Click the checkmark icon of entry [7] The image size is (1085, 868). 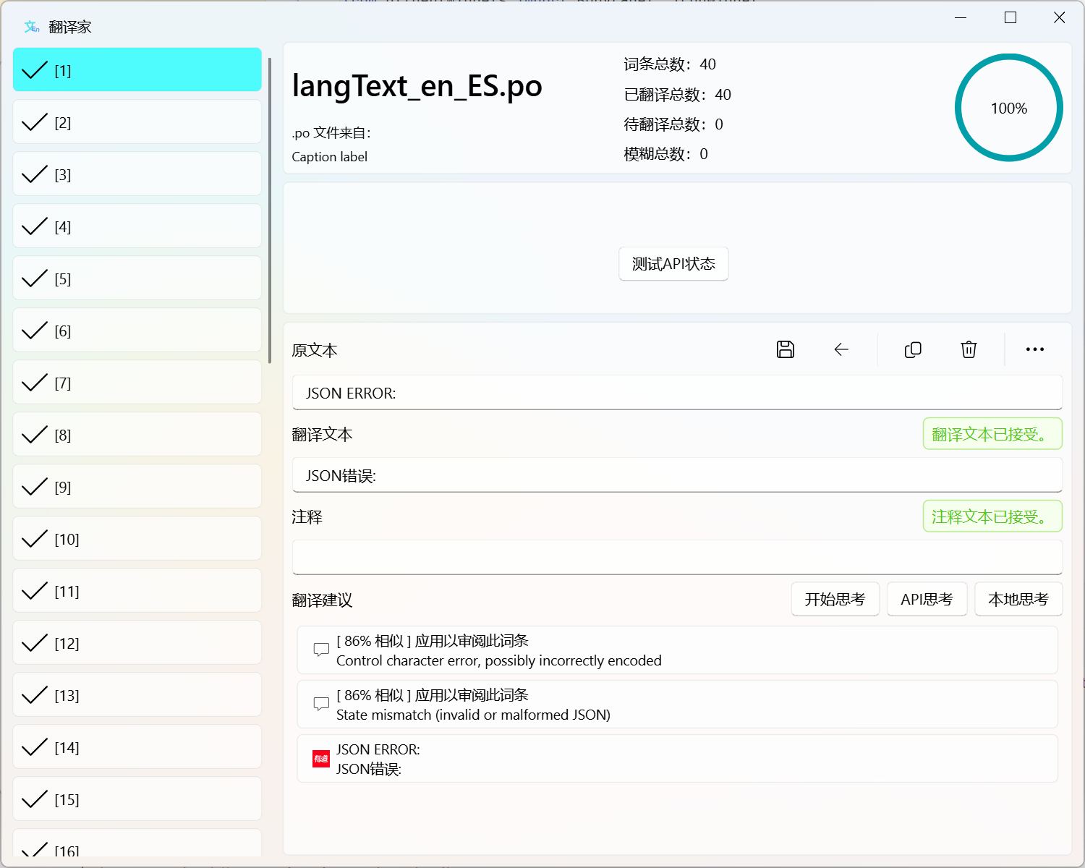click(34, 383)
